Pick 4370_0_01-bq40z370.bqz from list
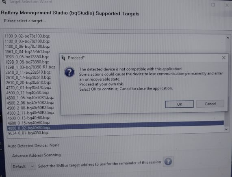Image resolution: width=232 pixels, height=177 pixels. point(28,87)
